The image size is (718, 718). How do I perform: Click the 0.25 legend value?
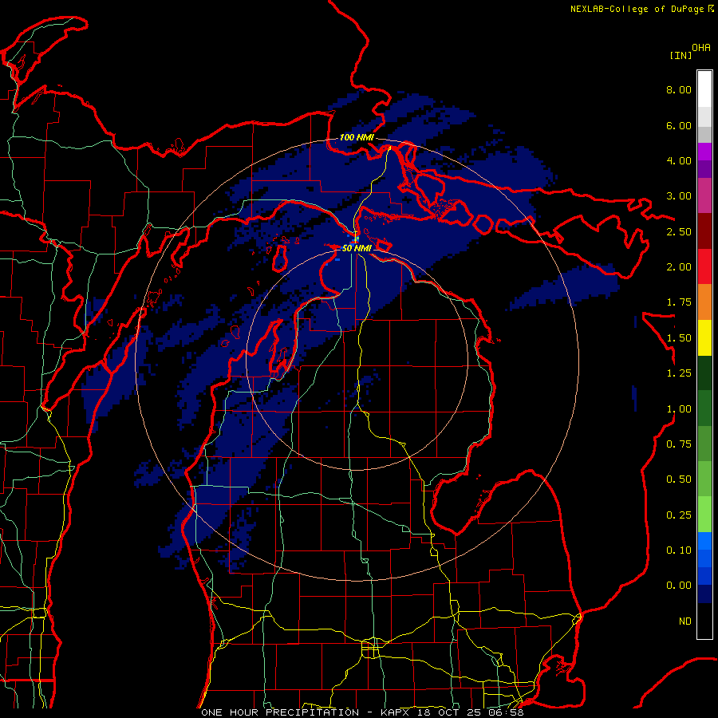679,515
